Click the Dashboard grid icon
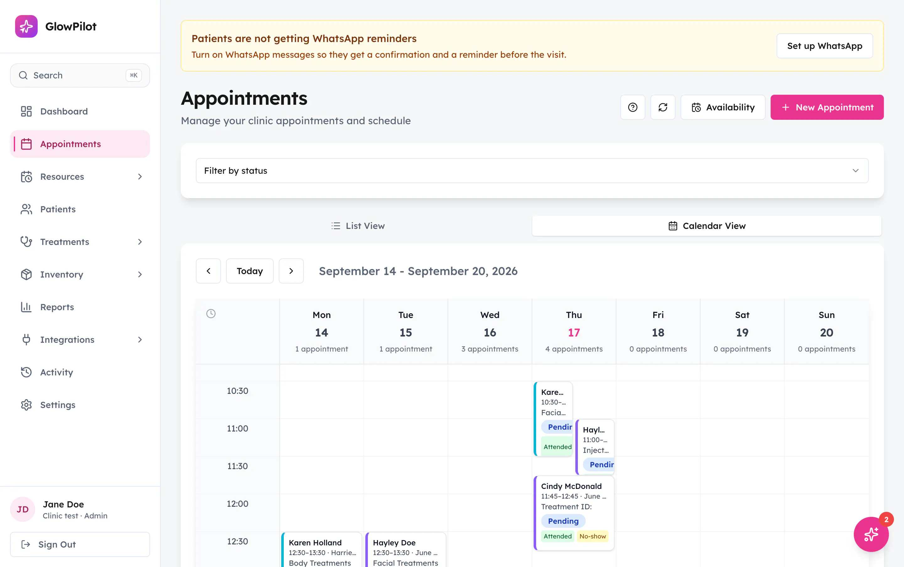The width and height of the screenshot is (904, 567). point(26,111)
